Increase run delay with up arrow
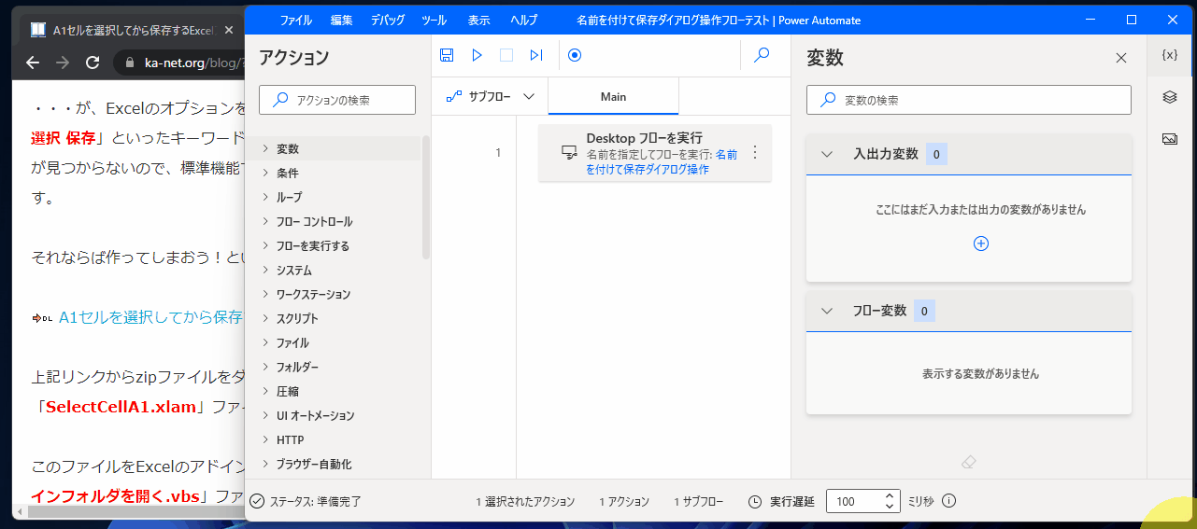 (x=891, y=495)
